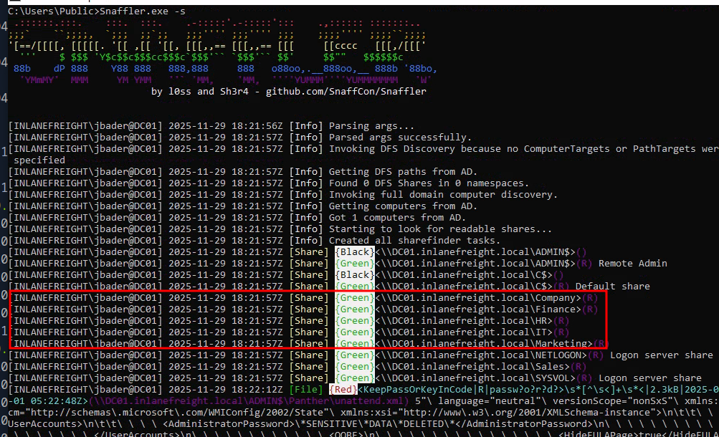This screenshot has width=719, height=437.
Task: Select the Company share path
Action: coord(477,298)
